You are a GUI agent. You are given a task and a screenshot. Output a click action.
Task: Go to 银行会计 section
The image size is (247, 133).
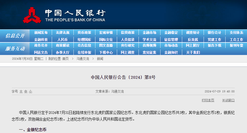point(215,32)
